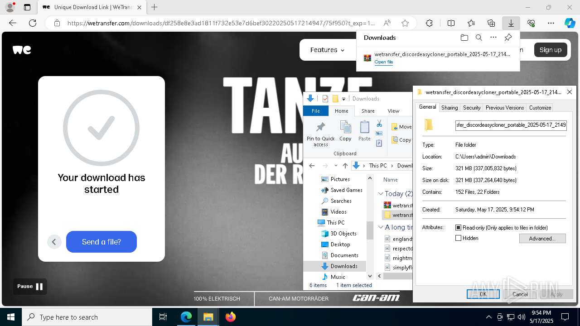580x326 pixels.
Task: Open more options in Downloads panel
Action: pyautogui.click(x=493, y=38)
